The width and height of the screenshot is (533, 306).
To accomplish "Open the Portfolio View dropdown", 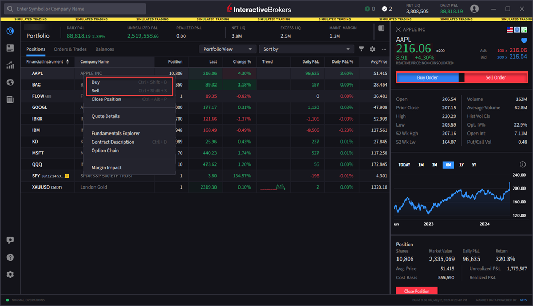I will coord(227,49).
